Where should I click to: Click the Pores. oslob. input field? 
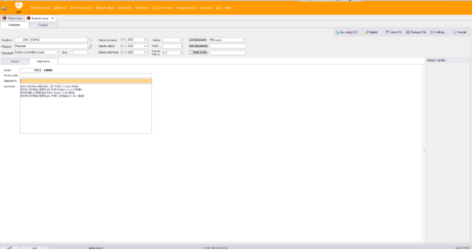coord(86,76)
